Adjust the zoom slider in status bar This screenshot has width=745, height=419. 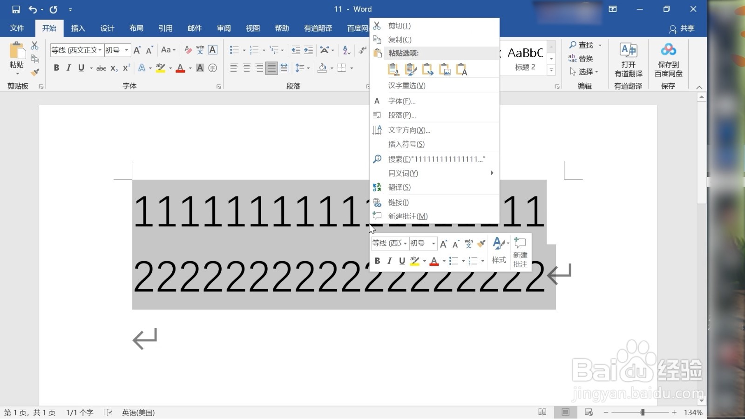(643, 412)
